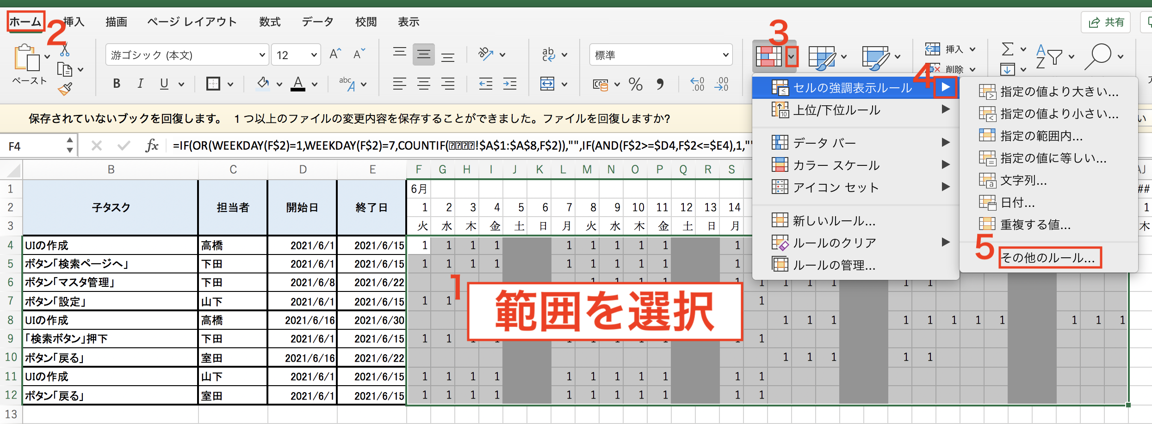Align text left

point(399,84)
